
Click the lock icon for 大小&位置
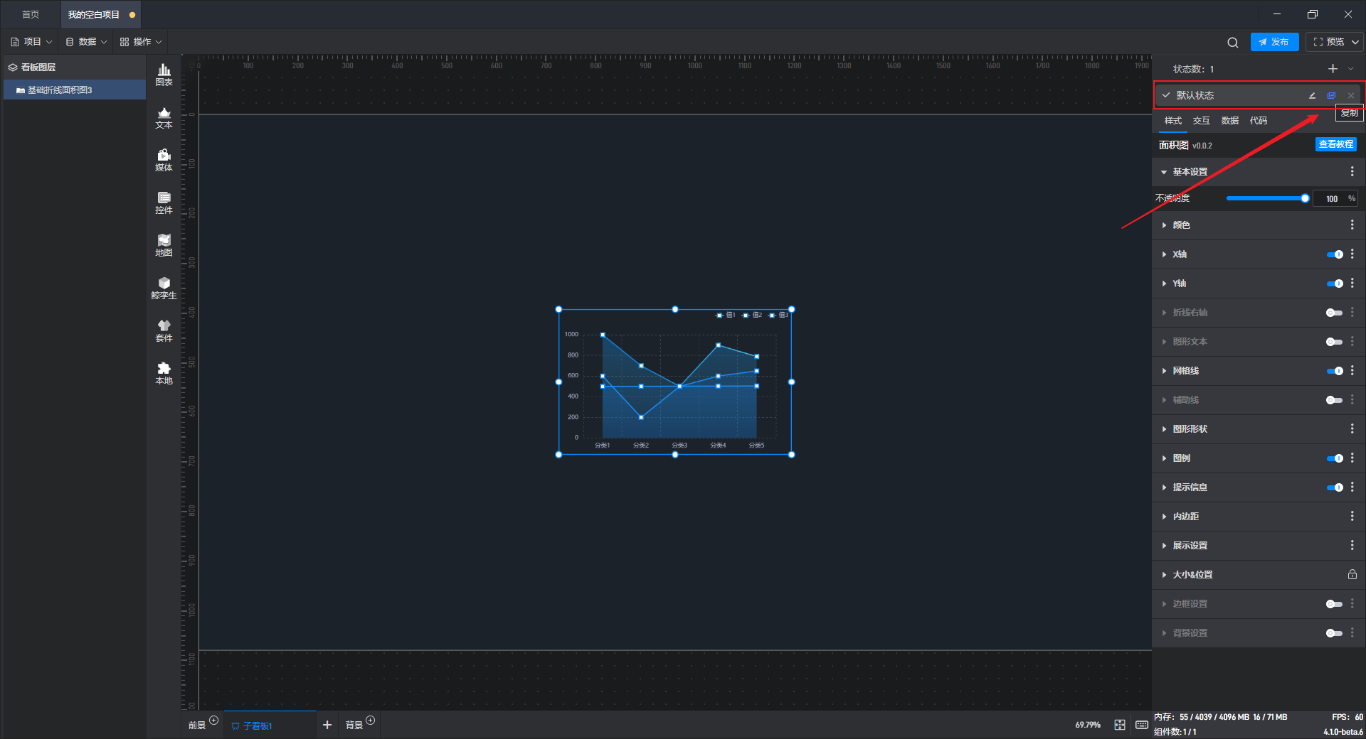coord(1352,574)
